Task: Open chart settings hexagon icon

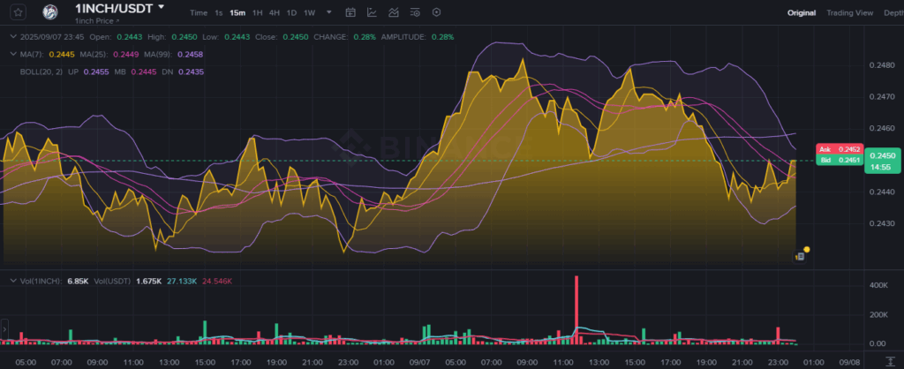Action: click(x=436, y=13)
